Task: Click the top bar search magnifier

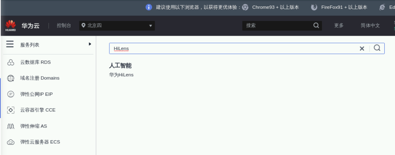Action: [316, 25]
